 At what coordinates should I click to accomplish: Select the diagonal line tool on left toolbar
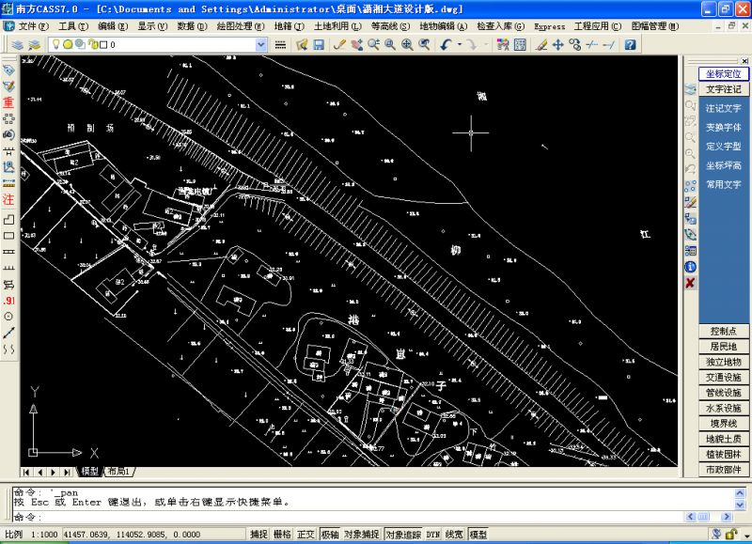coord(8,333)
